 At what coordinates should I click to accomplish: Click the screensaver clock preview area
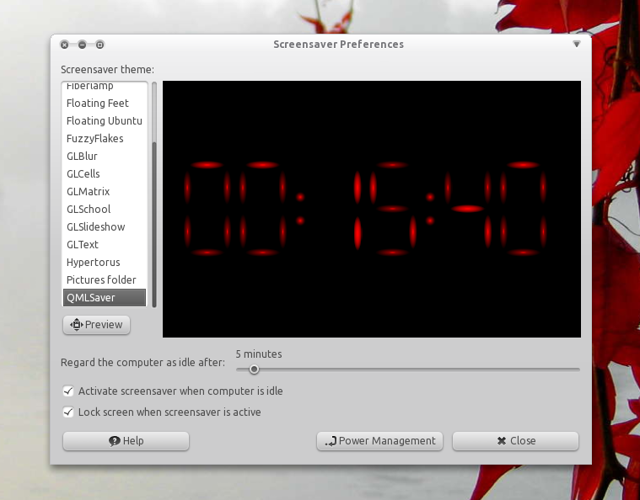point(372,209)
